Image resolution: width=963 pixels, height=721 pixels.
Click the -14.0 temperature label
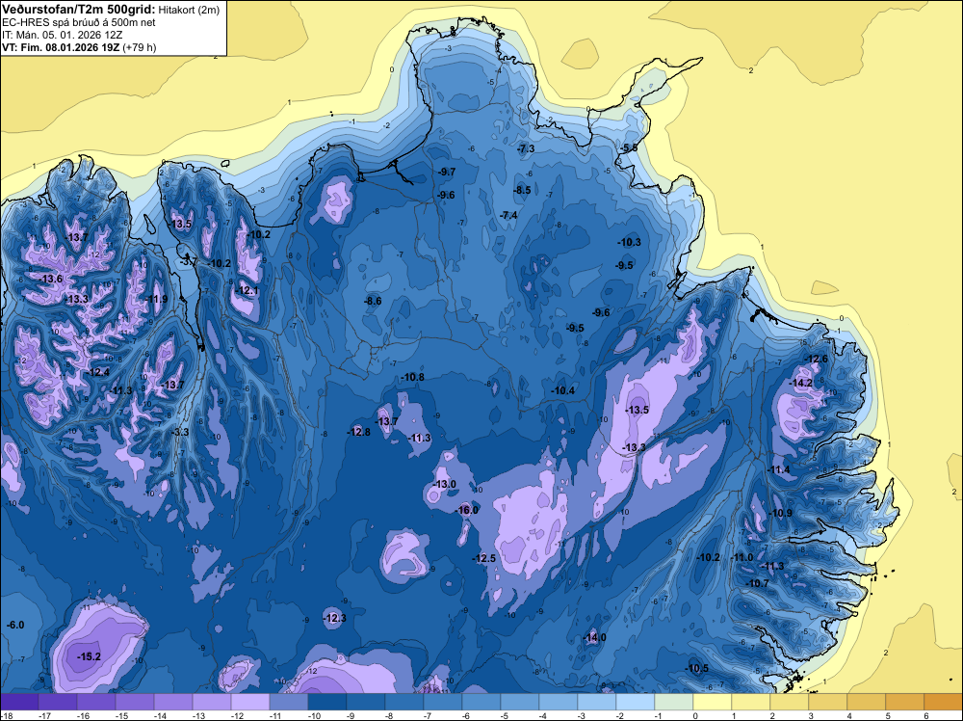click(594, 637)
